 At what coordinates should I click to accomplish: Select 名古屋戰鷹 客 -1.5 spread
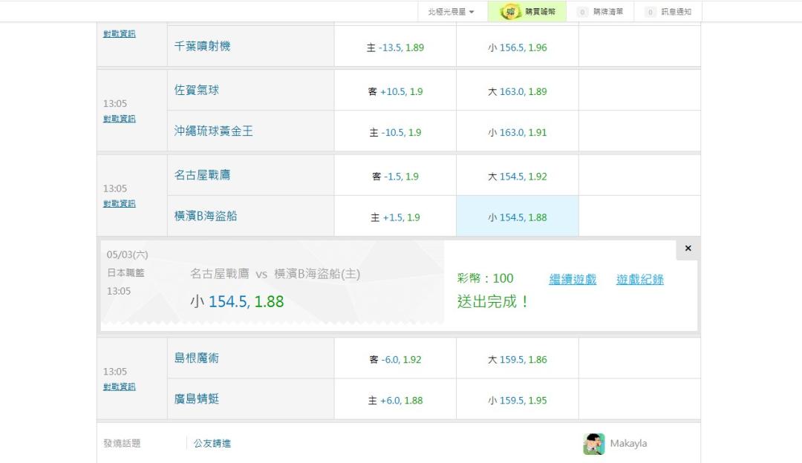point(395,177)
